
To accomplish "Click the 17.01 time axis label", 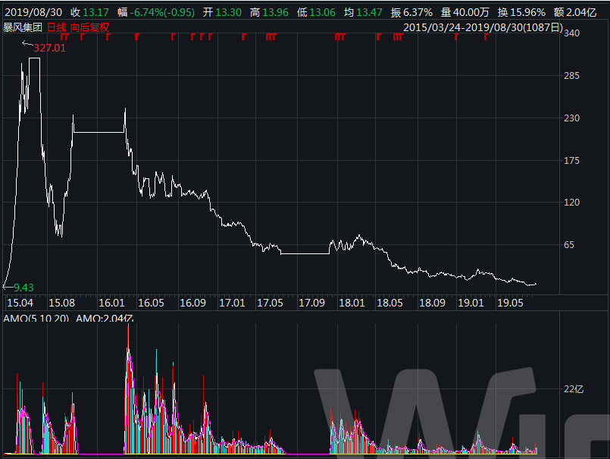I will (232, 303).
